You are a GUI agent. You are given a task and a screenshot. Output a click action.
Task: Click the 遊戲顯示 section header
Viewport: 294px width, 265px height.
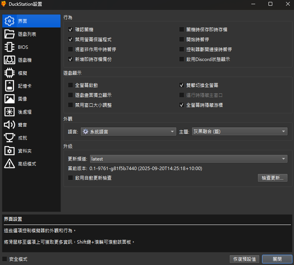coord(72,73)
